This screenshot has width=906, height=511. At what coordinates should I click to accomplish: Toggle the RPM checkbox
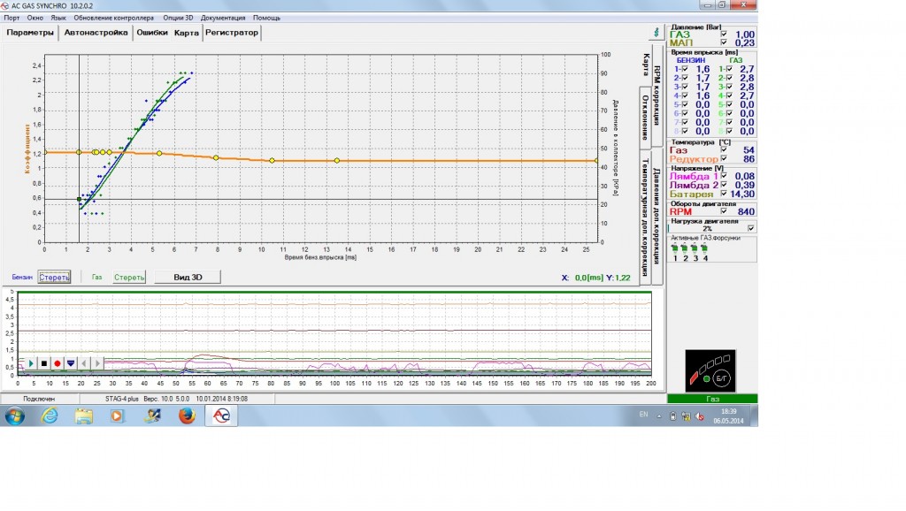coord(724,211)
